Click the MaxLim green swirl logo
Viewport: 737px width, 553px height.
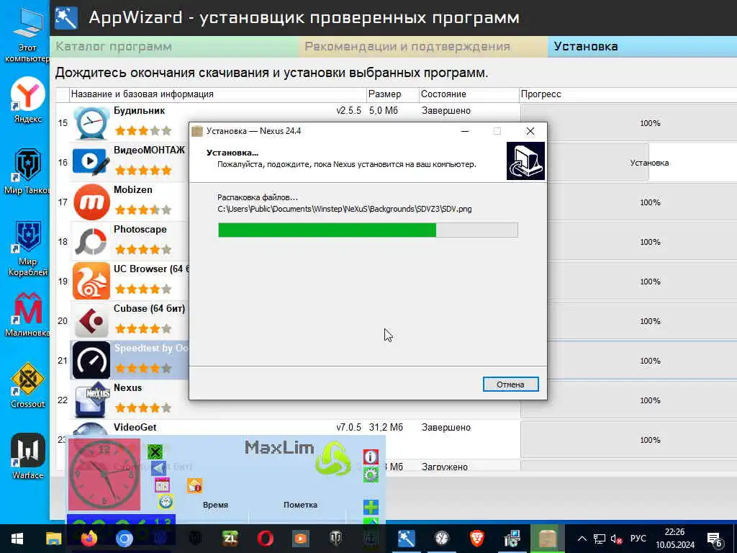(333, 459)
